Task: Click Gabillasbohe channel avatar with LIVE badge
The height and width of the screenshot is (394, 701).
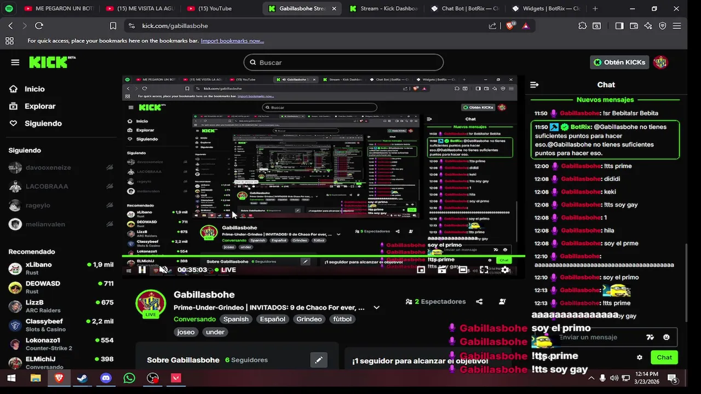Action: pyautogui.click(x=151, y=304)
